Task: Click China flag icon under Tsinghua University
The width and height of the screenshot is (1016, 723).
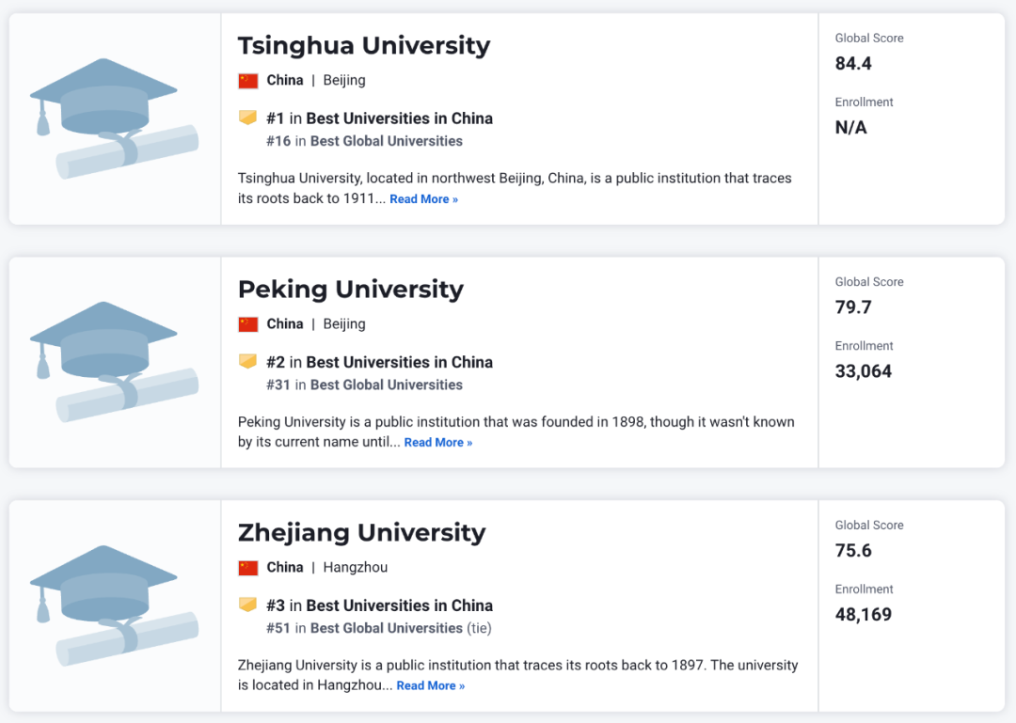Action: (248, 80)
